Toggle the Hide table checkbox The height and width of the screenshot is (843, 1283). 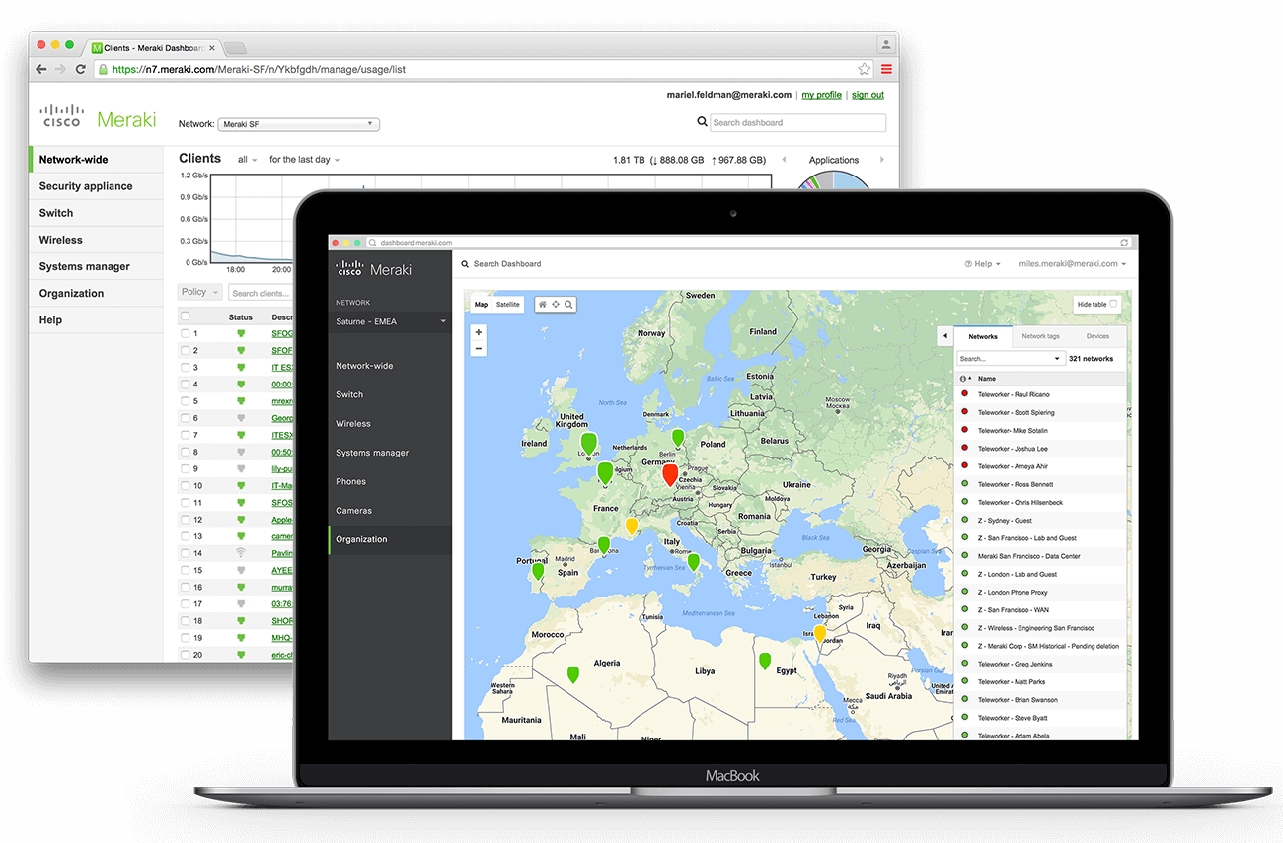tap(1114, 304)
